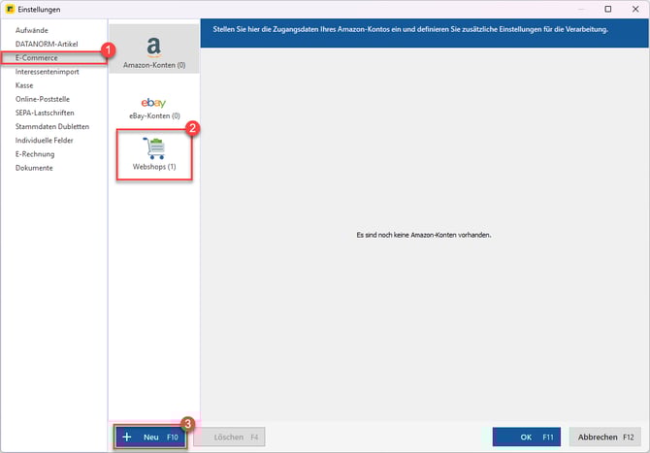Click the plus icon on Neu button
This screenshot has width=650, height=453.
[x=127, y=437]
